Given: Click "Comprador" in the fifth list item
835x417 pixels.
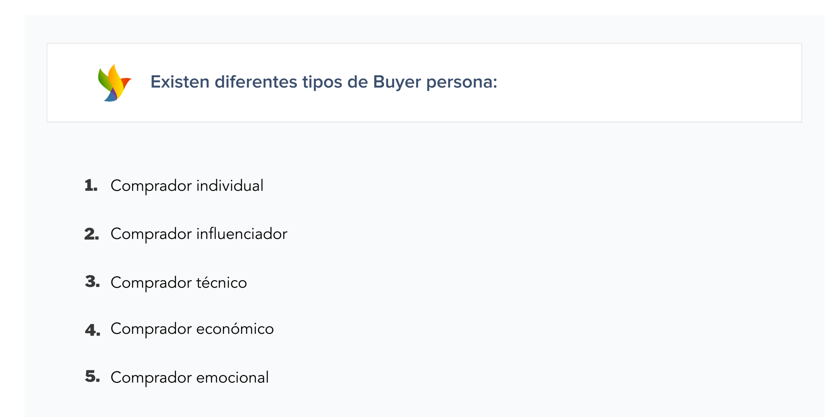Looking at the screenshot, I should tap(151, 378).
